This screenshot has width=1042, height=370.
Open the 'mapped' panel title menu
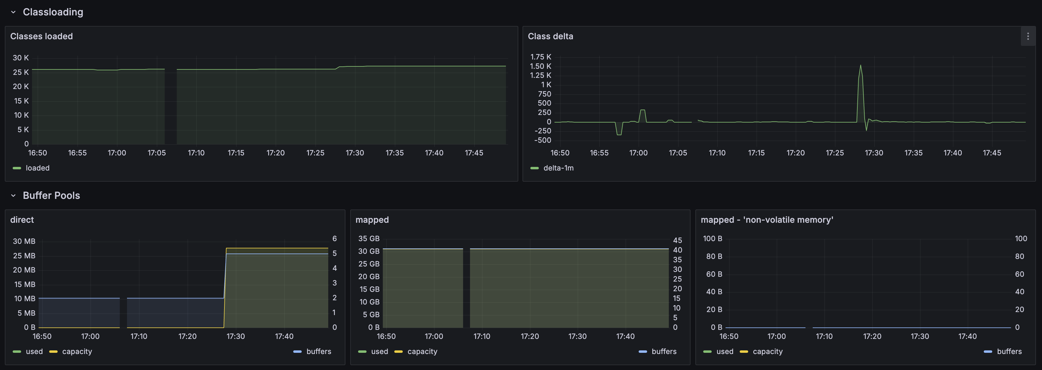372,219
